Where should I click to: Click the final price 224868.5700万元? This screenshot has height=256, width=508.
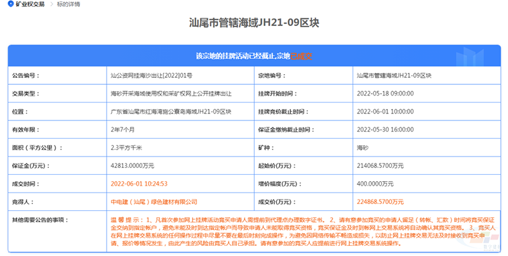point(381,202)
